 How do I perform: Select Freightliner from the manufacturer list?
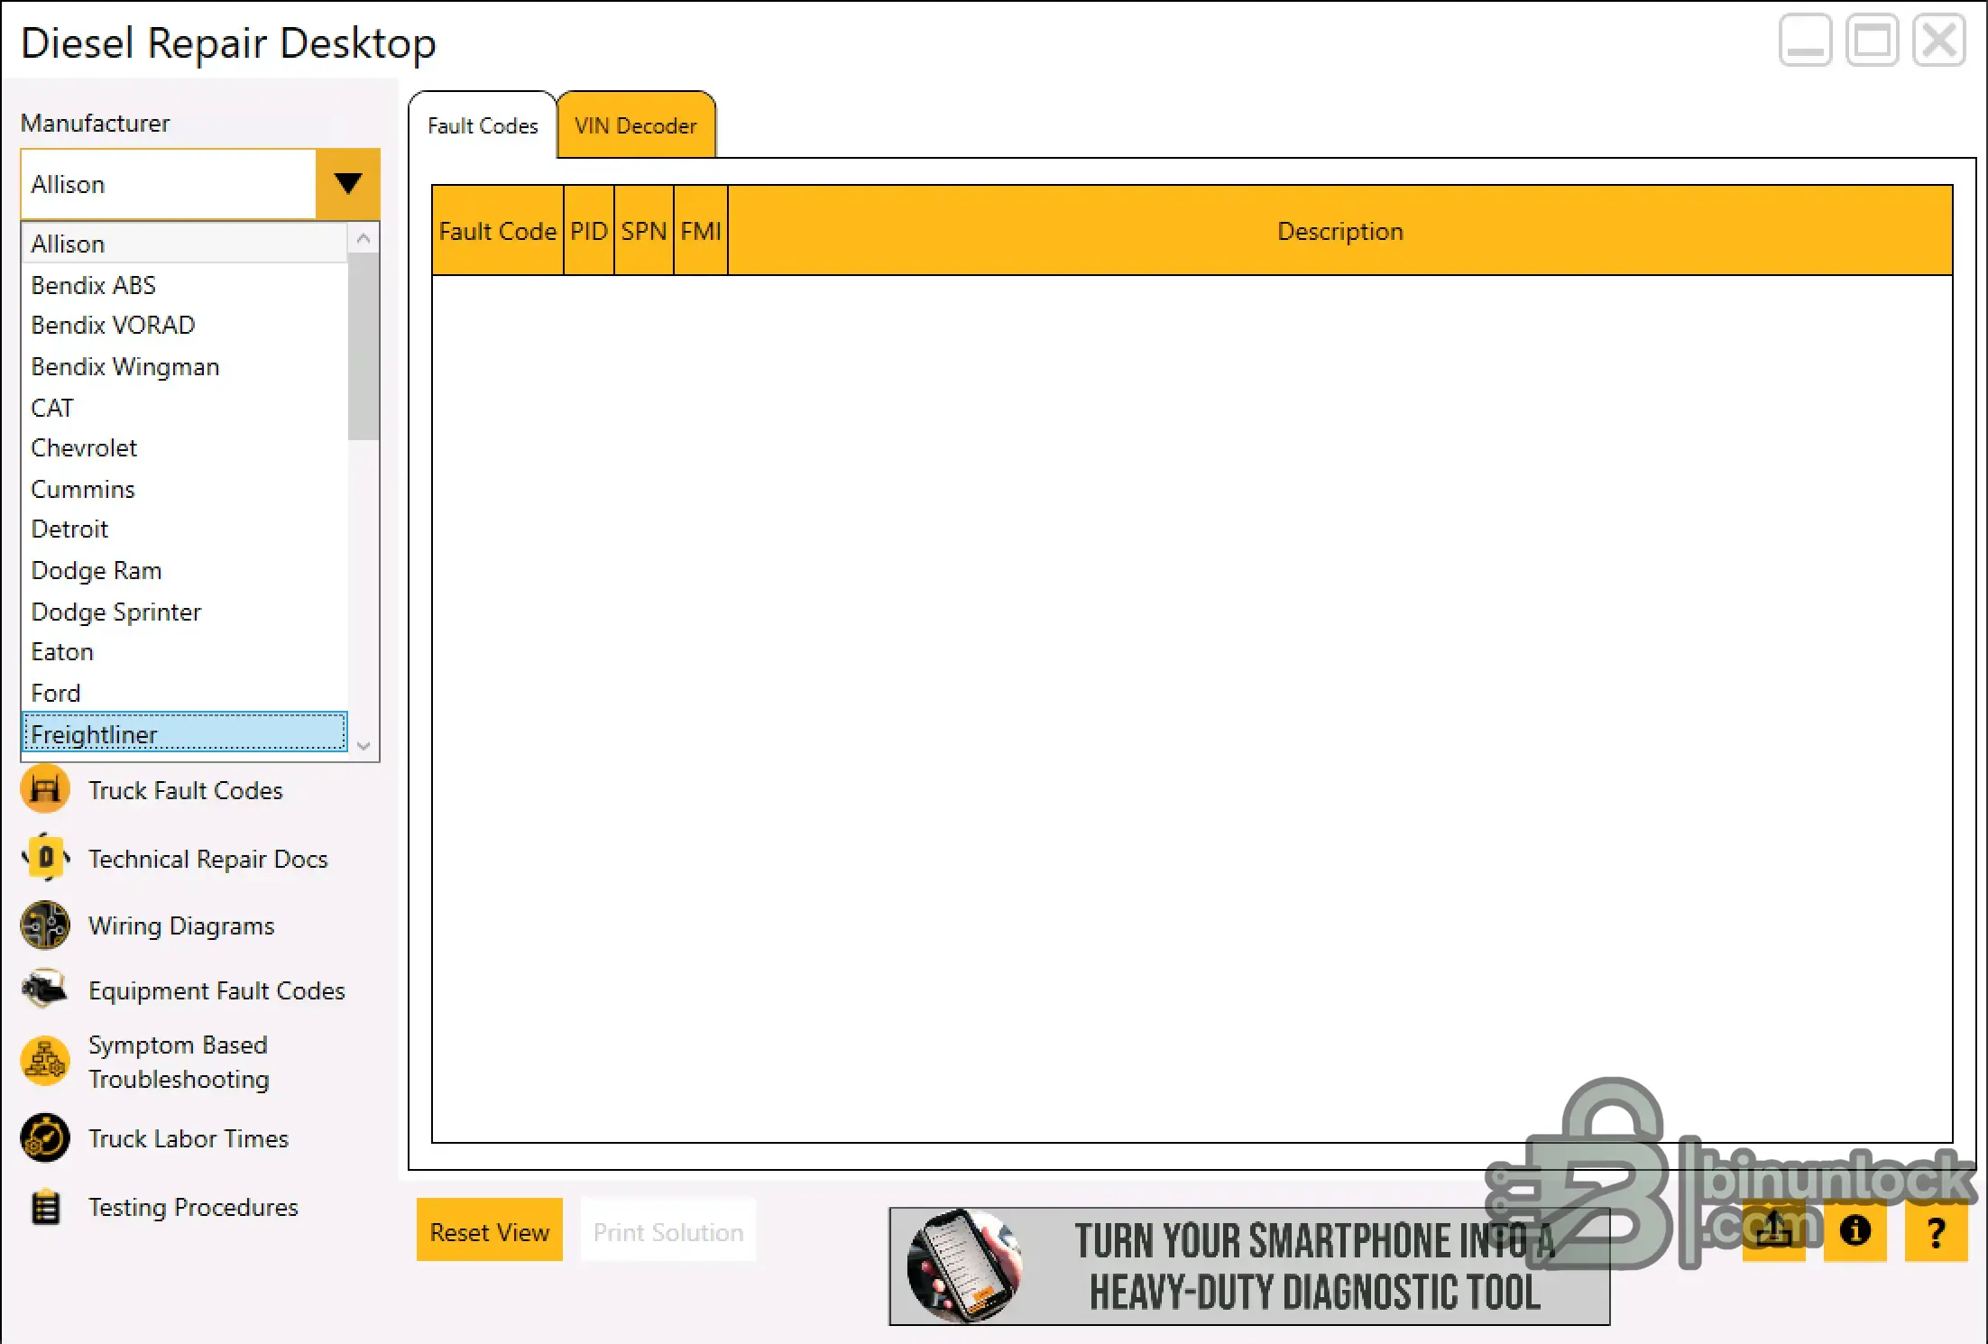(x=184, y=733)
